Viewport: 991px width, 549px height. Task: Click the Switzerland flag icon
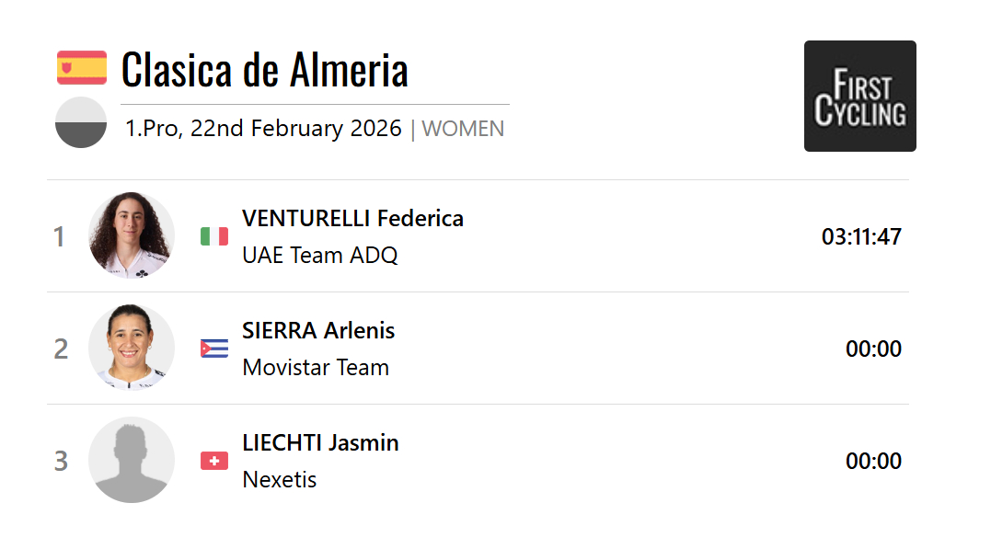214,461
